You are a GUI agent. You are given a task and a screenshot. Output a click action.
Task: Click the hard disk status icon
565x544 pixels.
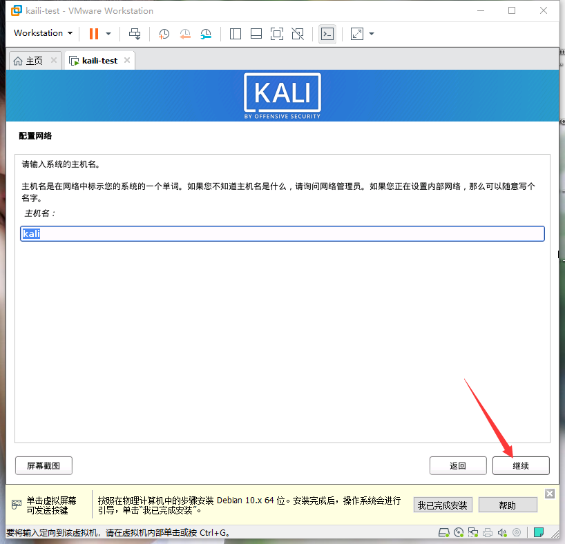(x=444, y=532)
